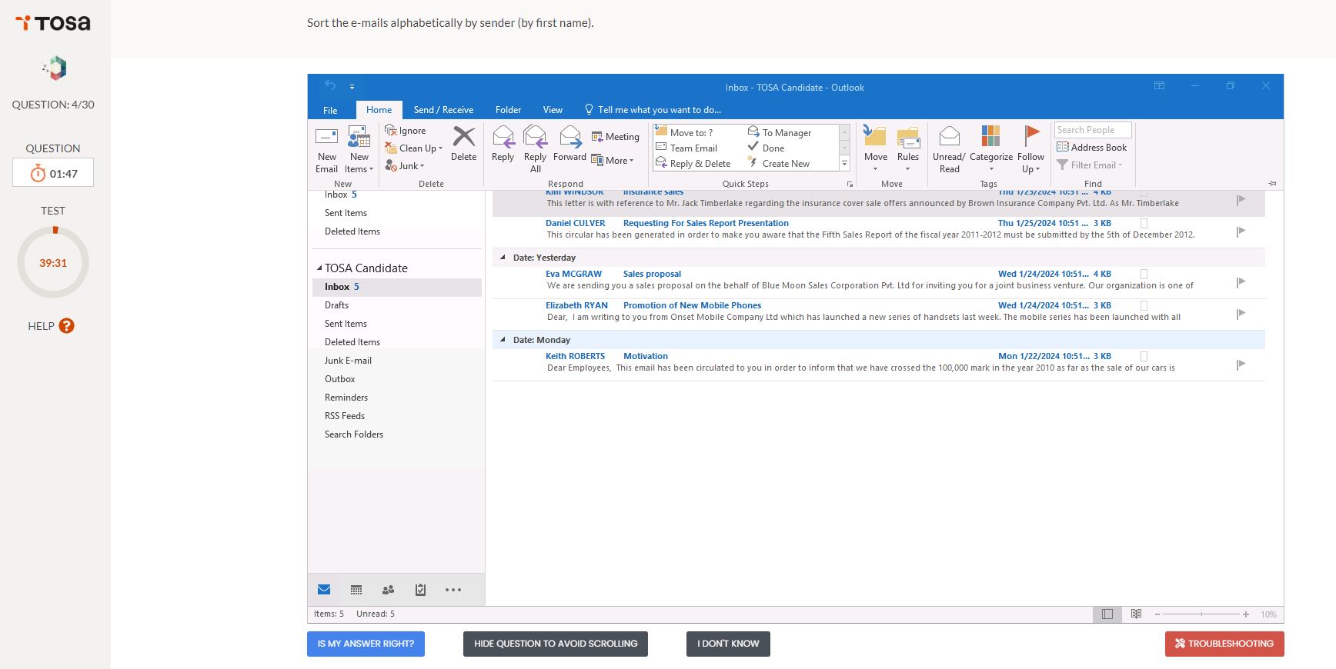Click the I Don't Know button
1336x669 pixels.
tap(727, 644)
